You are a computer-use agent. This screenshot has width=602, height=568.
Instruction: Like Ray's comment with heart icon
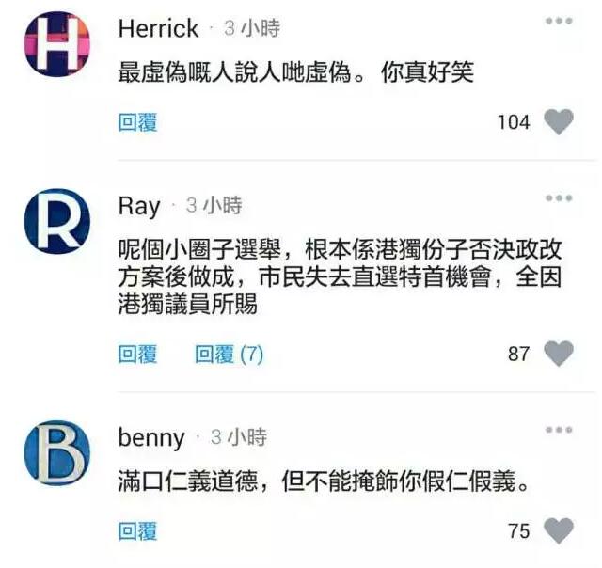point(559,354)
